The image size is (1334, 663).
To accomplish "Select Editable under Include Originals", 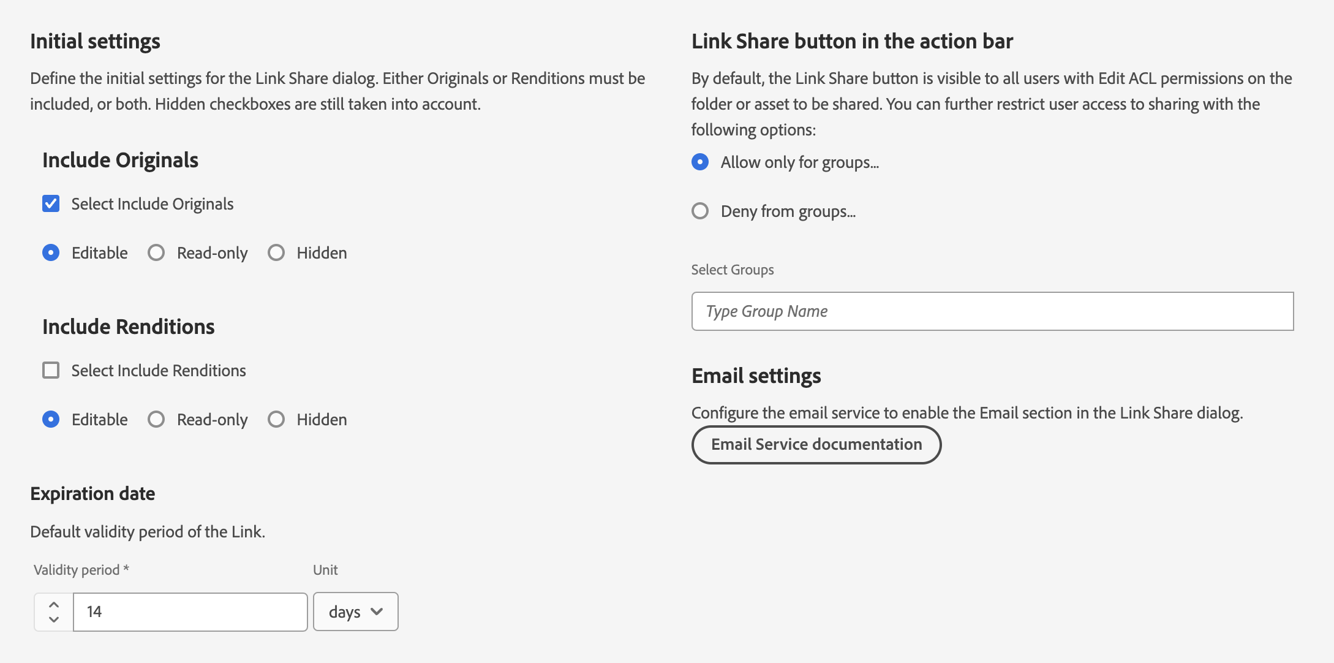I will point(51,252).
